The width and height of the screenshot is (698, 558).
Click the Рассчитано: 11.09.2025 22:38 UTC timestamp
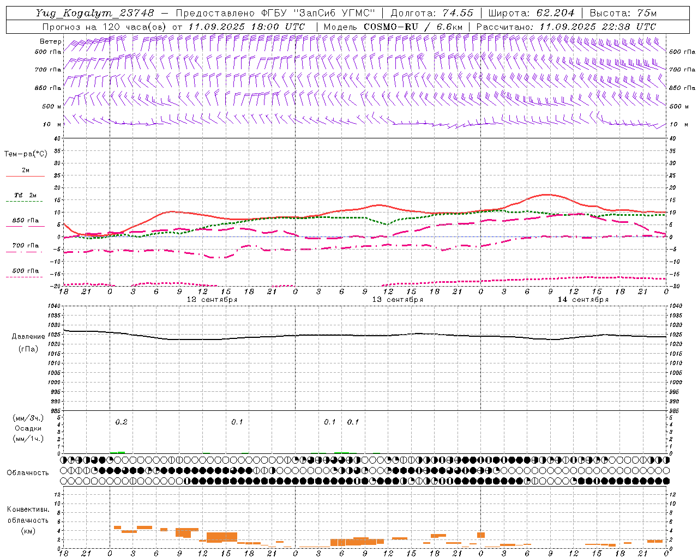[x=567, y=27]
